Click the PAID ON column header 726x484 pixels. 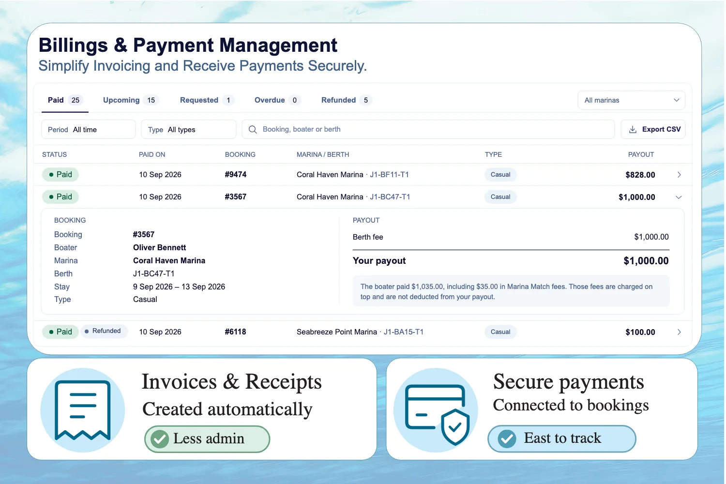point(152,155)
